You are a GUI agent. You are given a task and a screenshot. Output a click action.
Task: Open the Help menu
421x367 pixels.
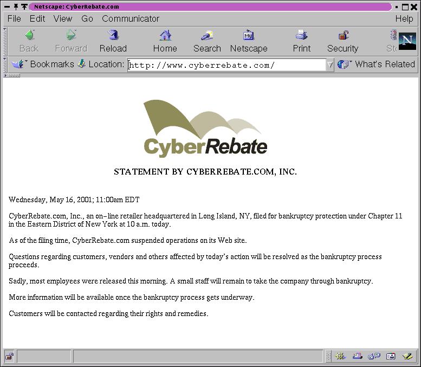pos(404,18)
